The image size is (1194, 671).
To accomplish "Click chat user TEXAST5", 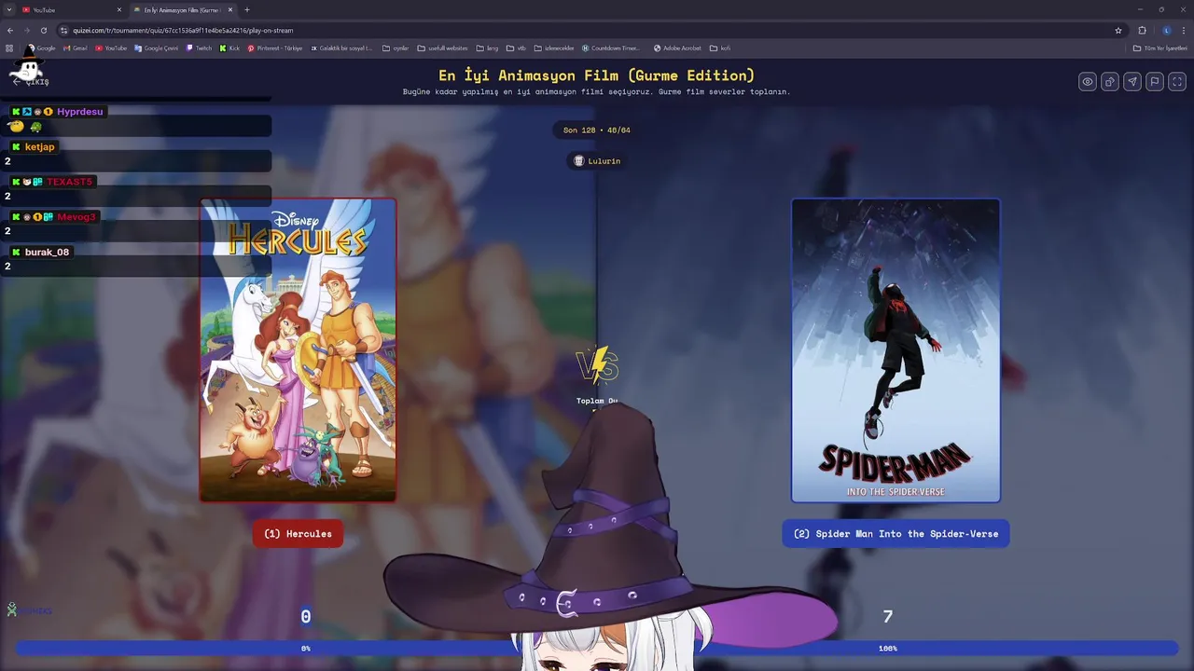I will pyautogui.click(x=70, y=182).
